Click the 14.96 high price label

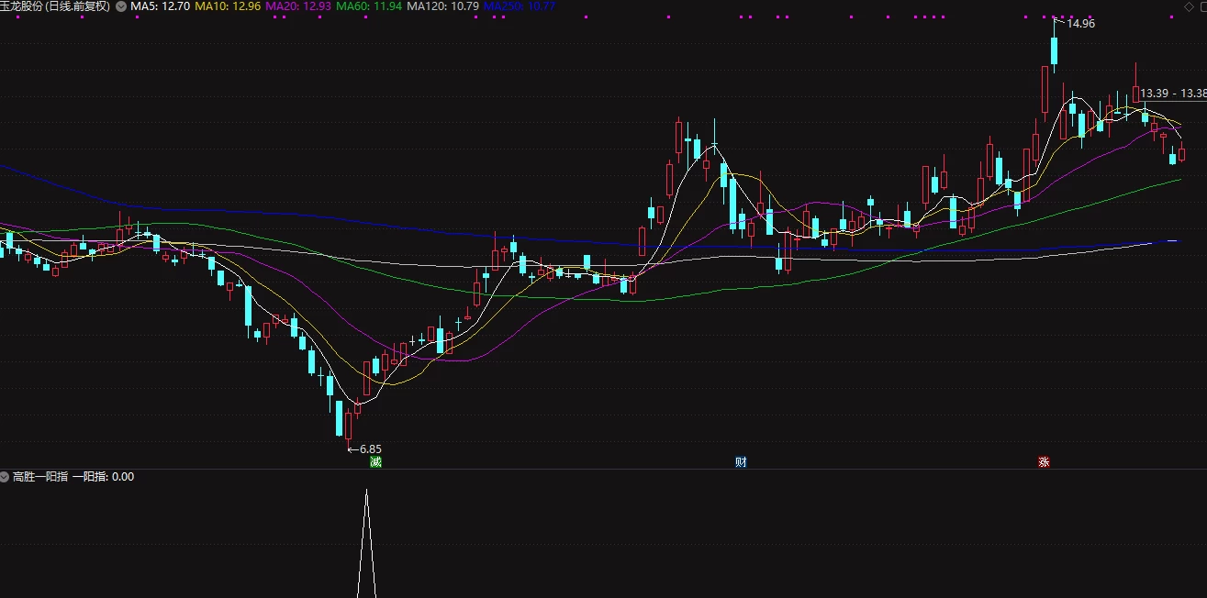coord(1080,24)
